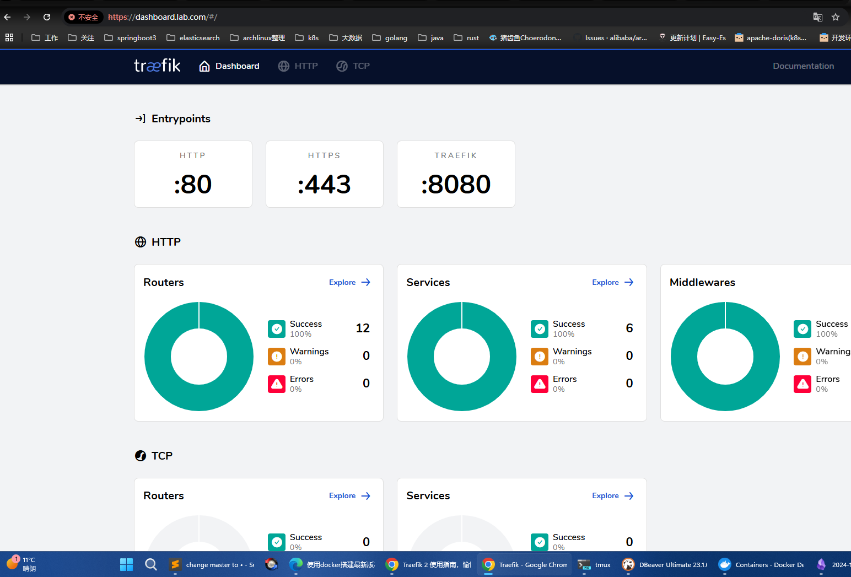Explore HTTP Services
The height and width of the screenshot is (577, 851).
(x=613, y=282)
